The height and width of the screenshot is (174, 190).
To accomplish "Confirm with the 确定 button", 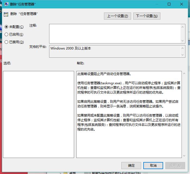I will click(131, 165).
